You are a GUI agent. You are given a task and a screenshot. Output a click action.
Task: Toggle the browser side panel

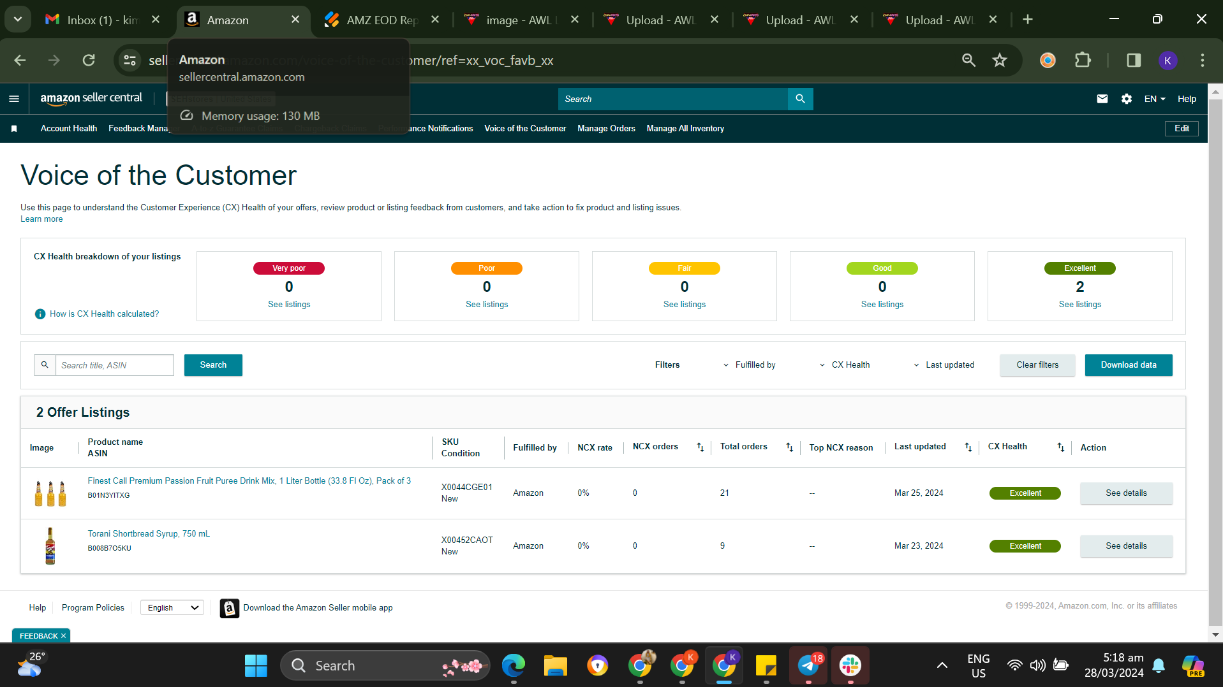(1134, 61)
